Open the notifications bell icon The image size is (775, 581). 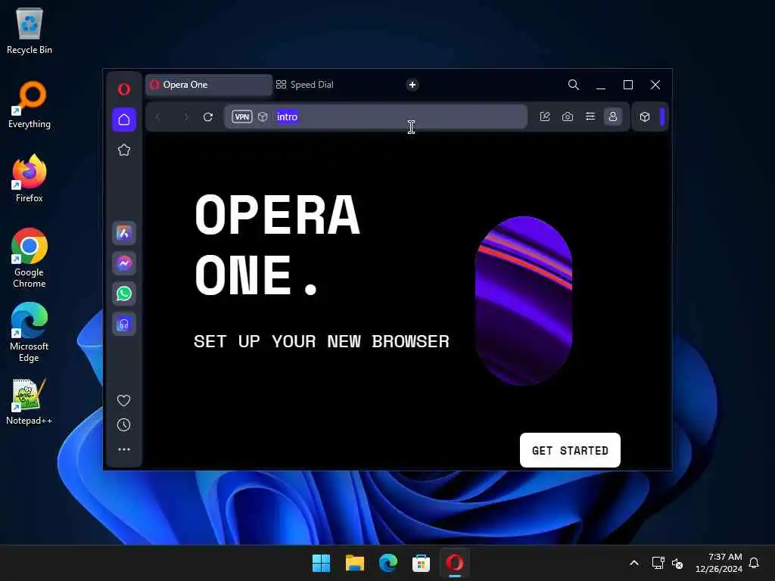point(755,563)
